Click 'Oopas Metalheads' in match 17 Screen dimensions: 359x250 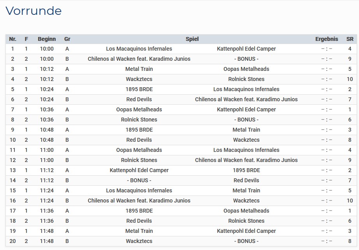click(x=246, y=211)
